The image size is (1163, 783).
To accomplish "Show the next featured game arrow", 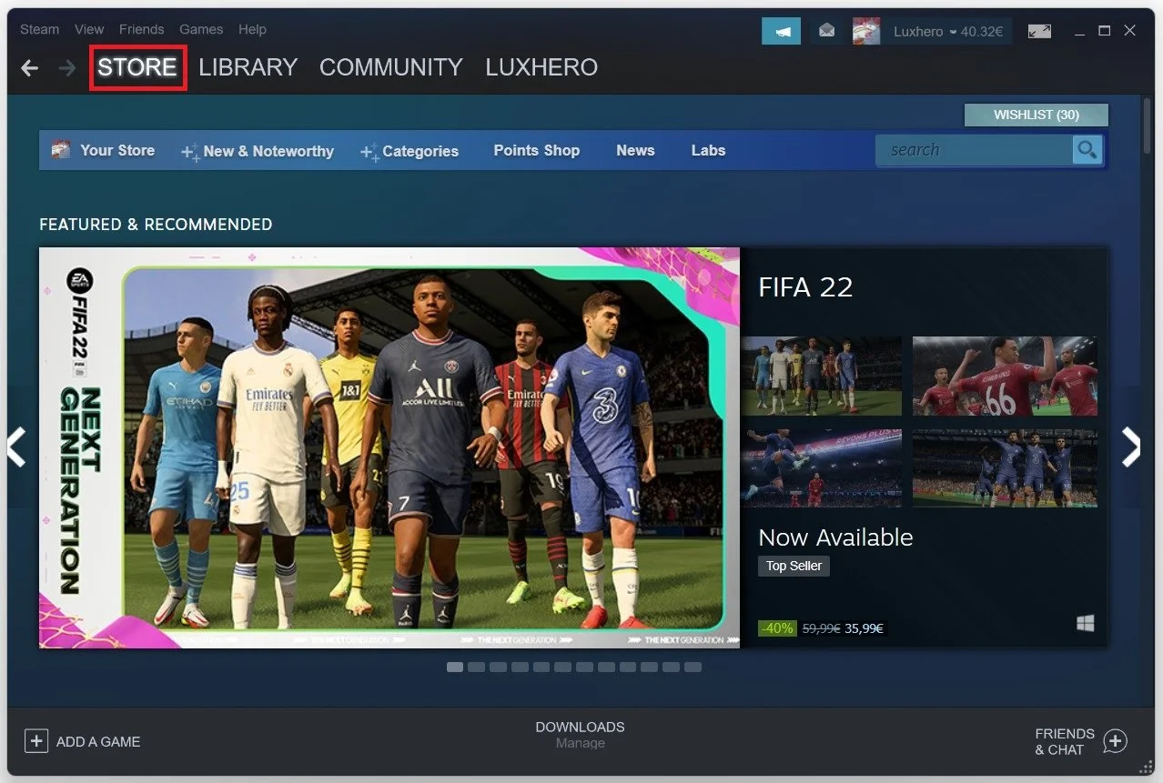I will (x=1131, y=447).
